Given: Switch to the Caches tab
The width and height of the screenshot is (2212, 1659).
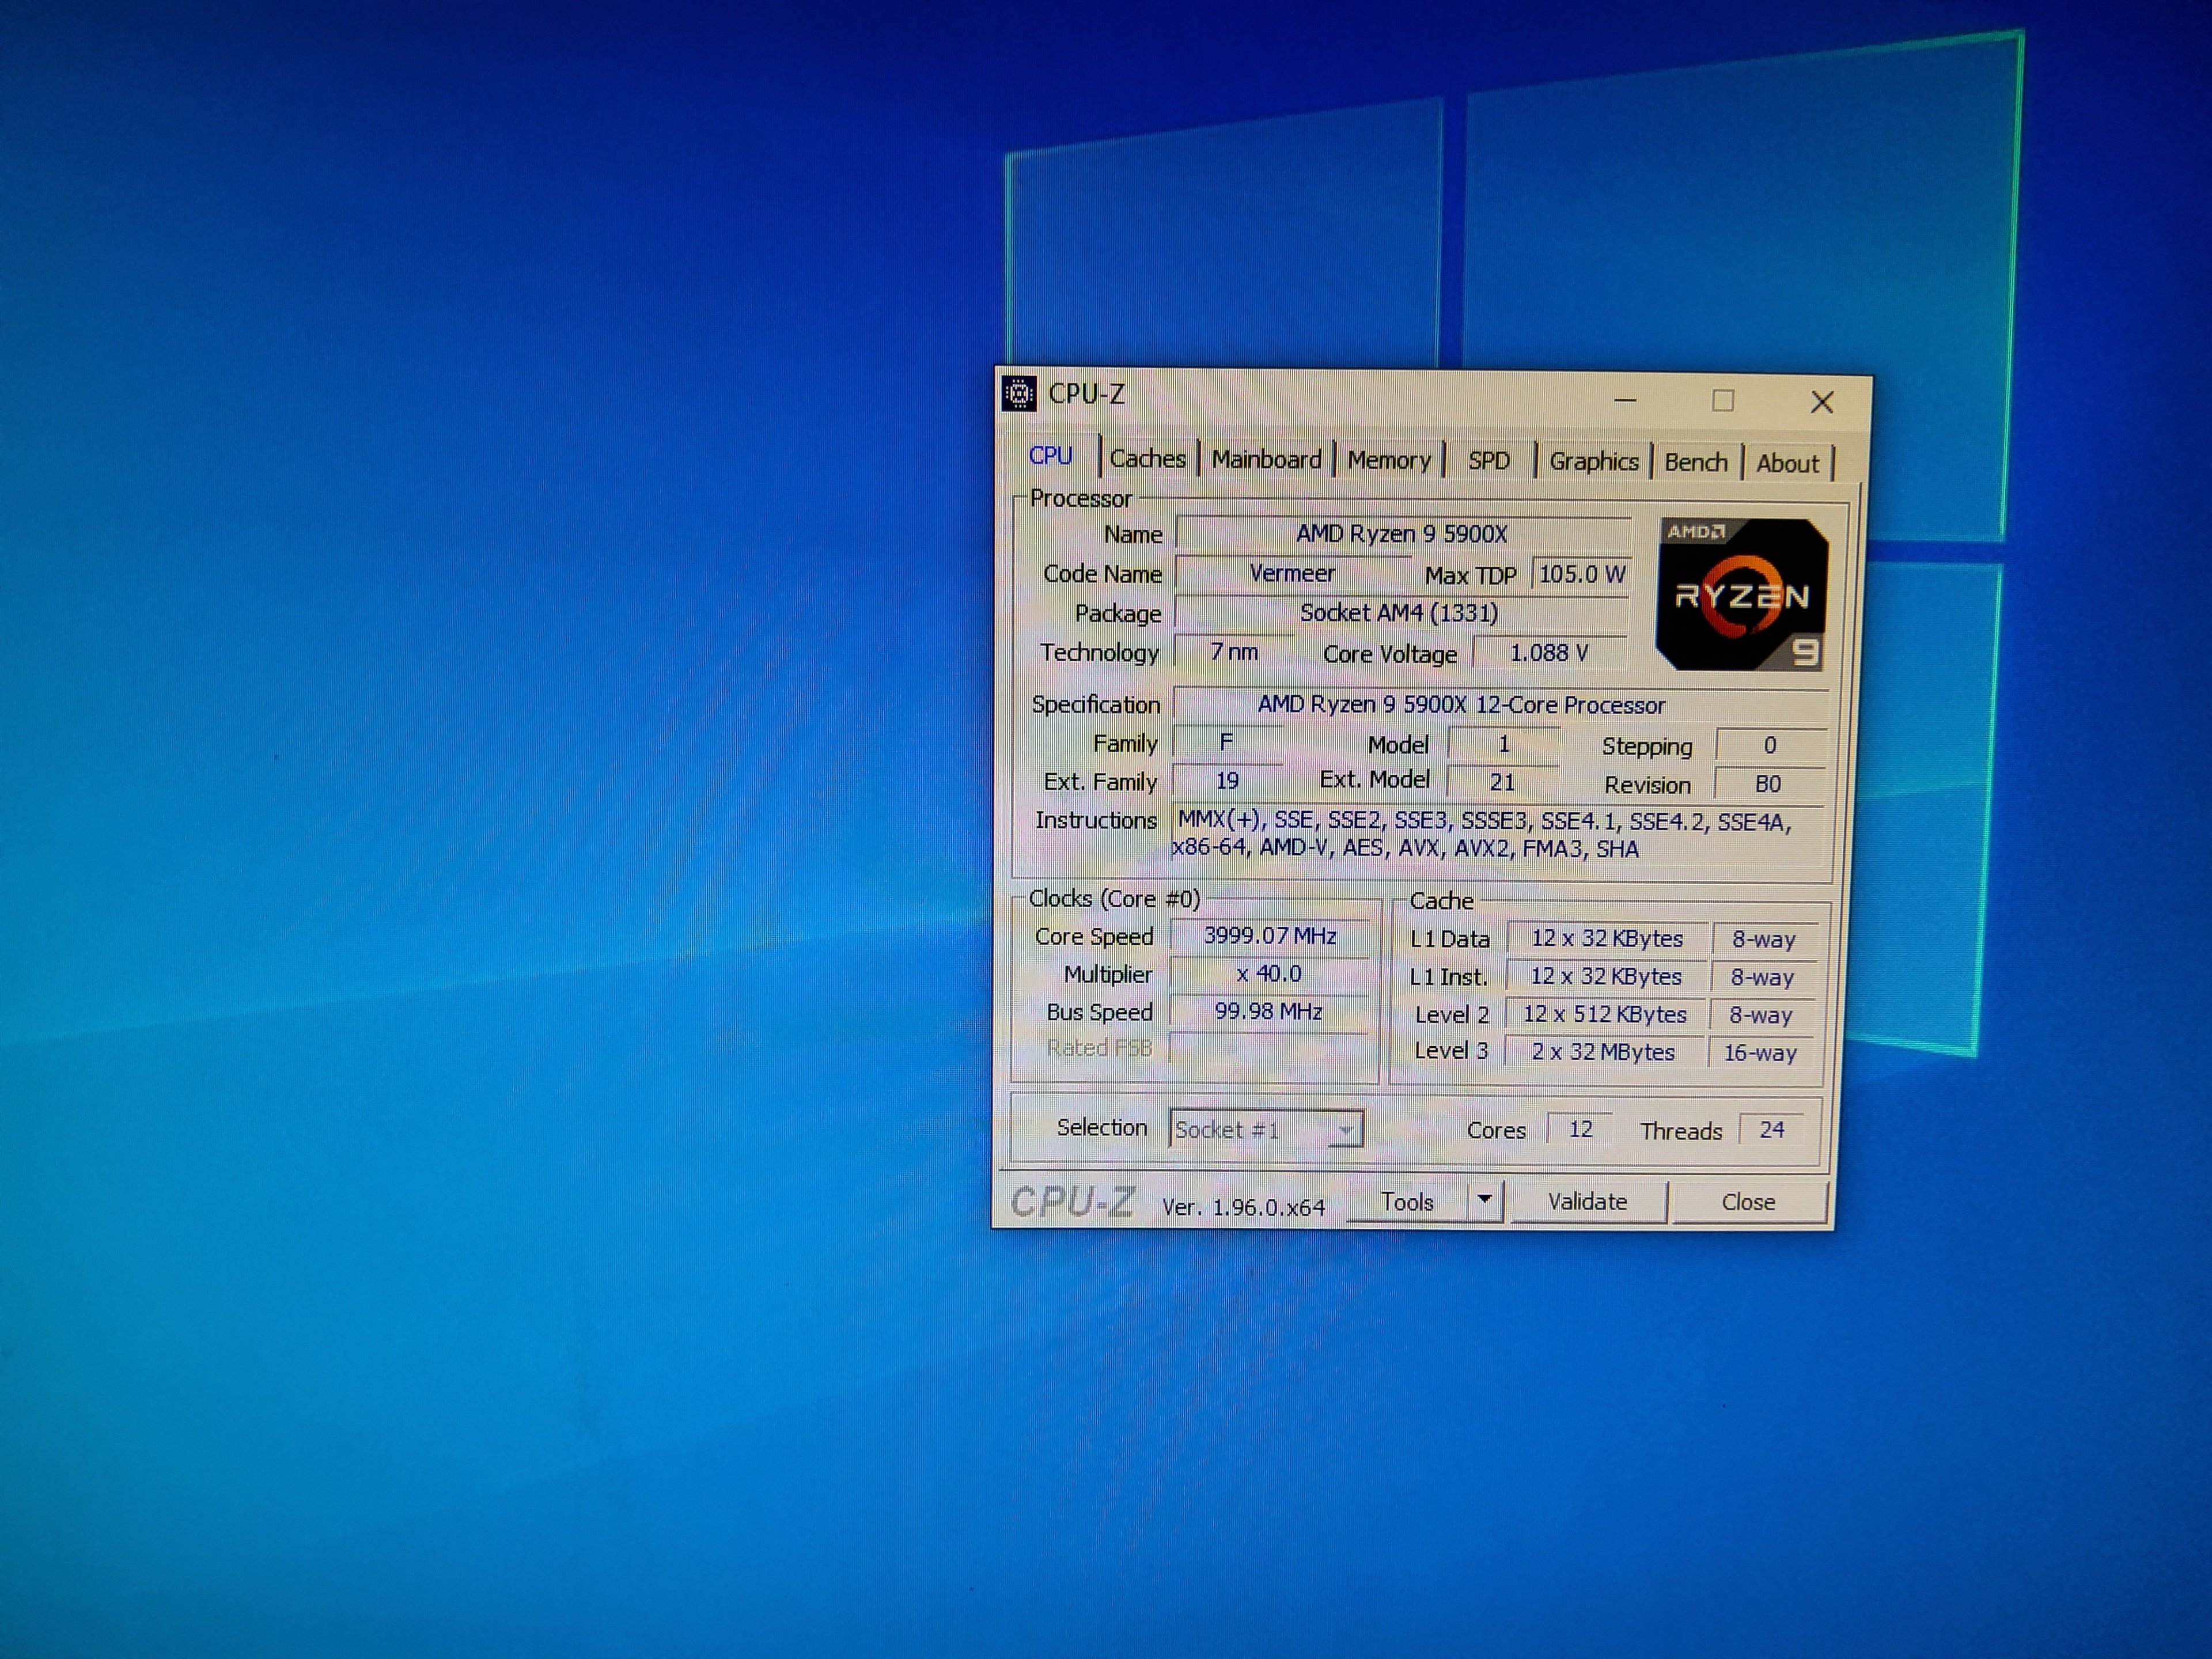Looking at the screenshot, I should (x=1147, y=459).
